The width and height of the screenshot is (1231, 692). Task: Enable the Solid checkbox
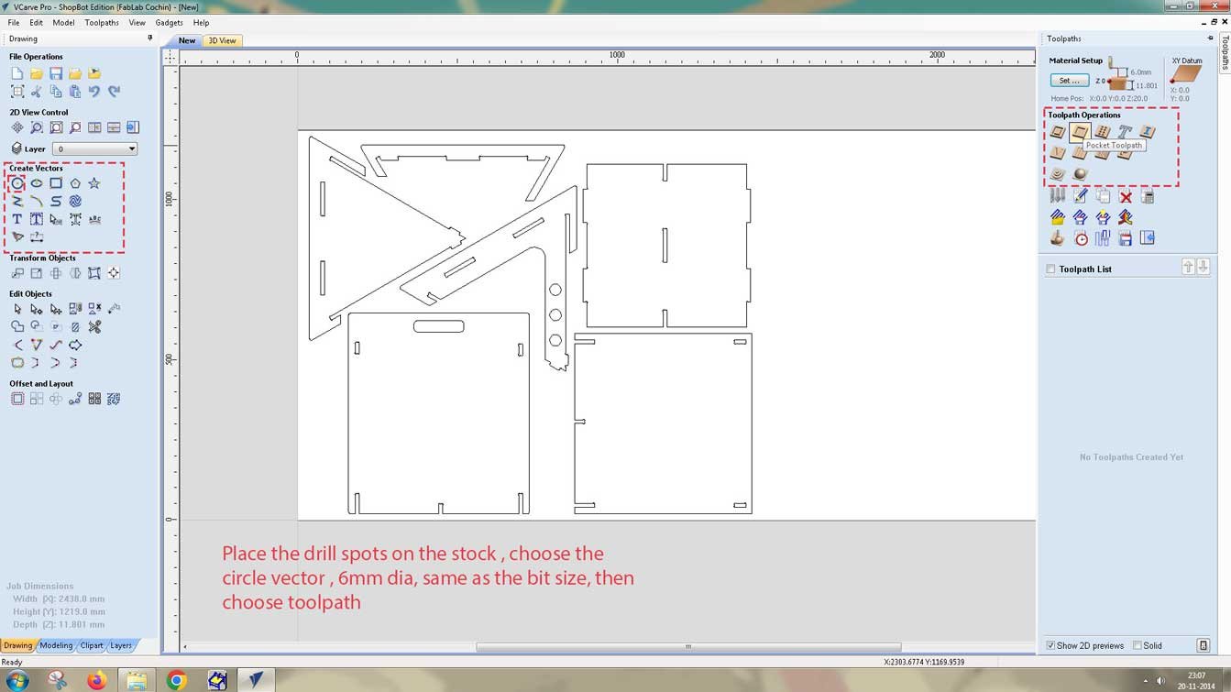pyautogui.click(x=1138, y=645)
